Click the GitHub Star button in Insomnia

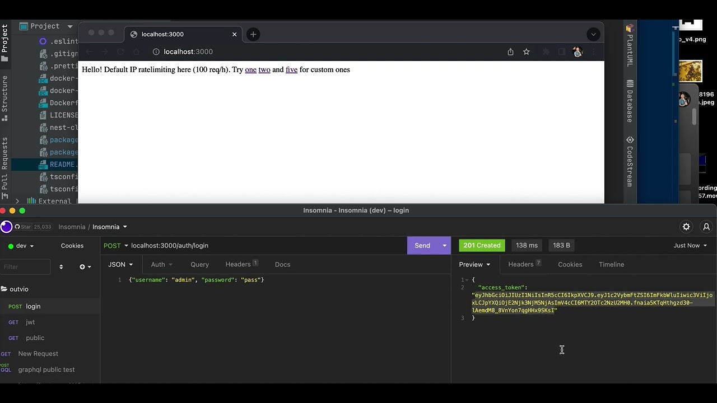click(x=34, y=227)
